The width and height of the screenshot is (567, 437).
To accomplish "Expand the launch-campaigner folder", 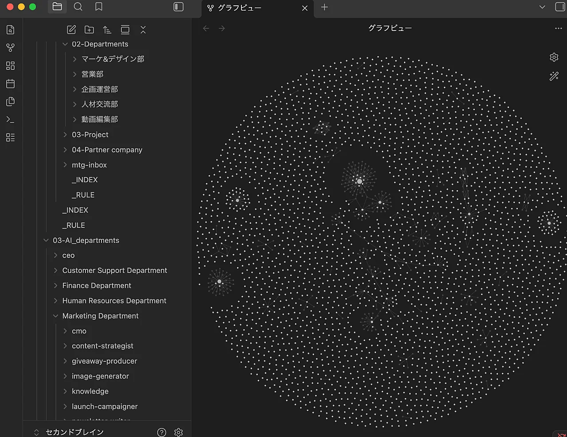I will (65, 406).
